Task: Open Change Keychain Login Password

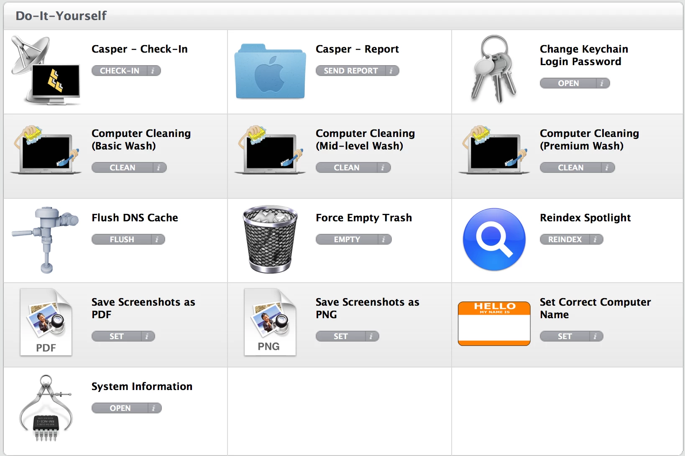Action: click(x=568, y=84)
